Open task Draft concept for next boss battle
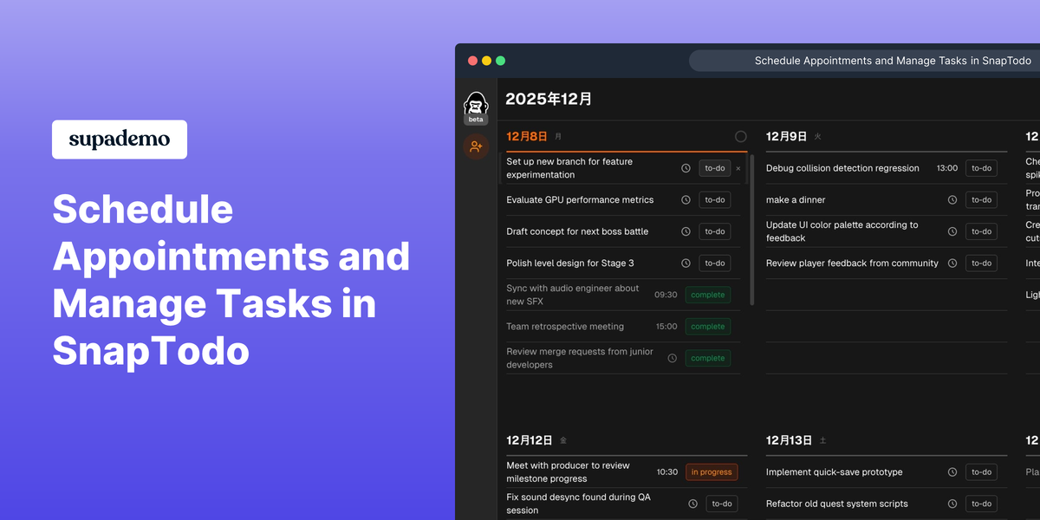1040x520 pixels. tap(577, 231)
